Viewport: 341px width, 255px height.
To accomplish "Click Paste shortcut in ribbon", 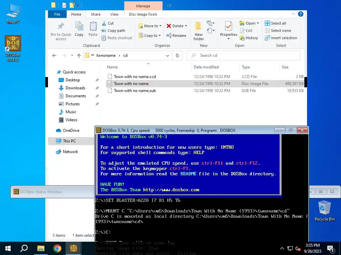I will (117, 38).
